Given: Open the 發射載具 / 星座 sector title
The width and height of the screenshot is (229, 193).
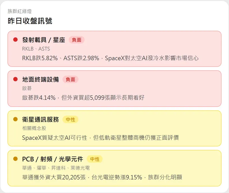Looking at the screenshot, I should pos(44,40).
